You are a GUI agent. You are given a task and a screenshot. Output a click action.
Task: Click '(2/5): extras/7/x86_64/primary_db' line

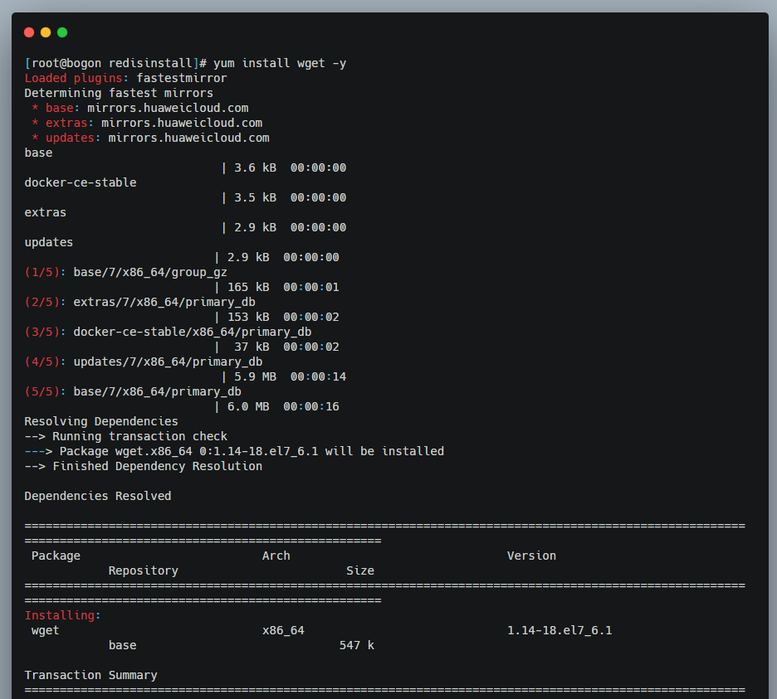[x=140, y=302]
